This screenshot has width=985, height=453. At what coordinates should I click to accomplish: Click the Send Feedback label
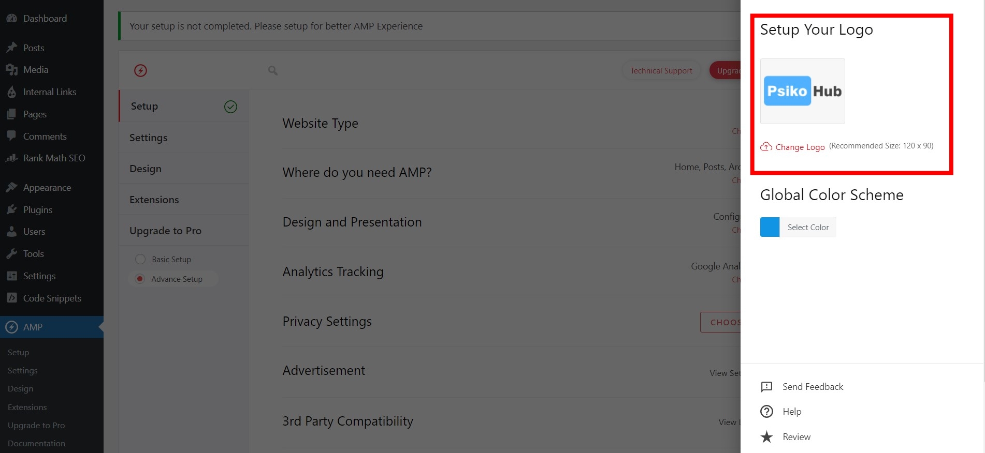(x=813, y=387)
